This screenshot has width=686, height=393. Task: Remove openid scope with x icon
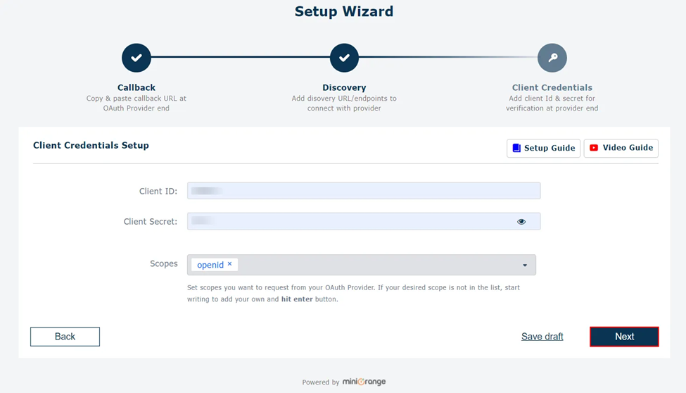229,263
